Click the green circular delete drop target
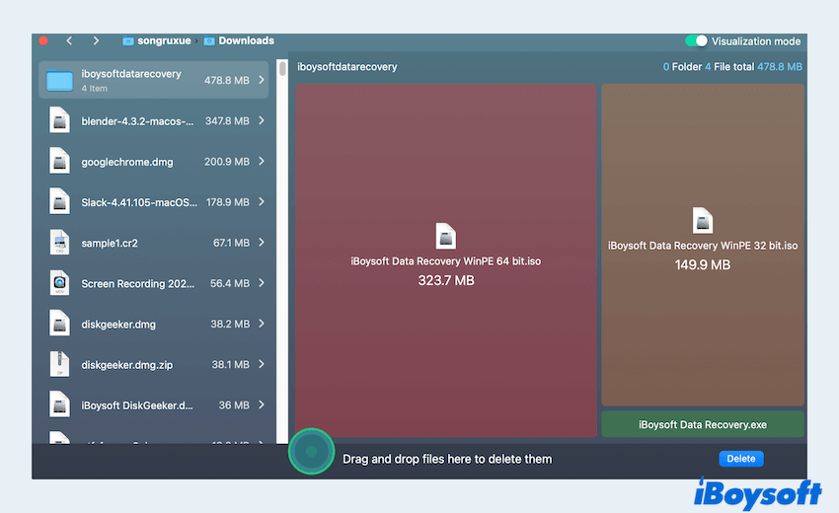 pos(311,452)
